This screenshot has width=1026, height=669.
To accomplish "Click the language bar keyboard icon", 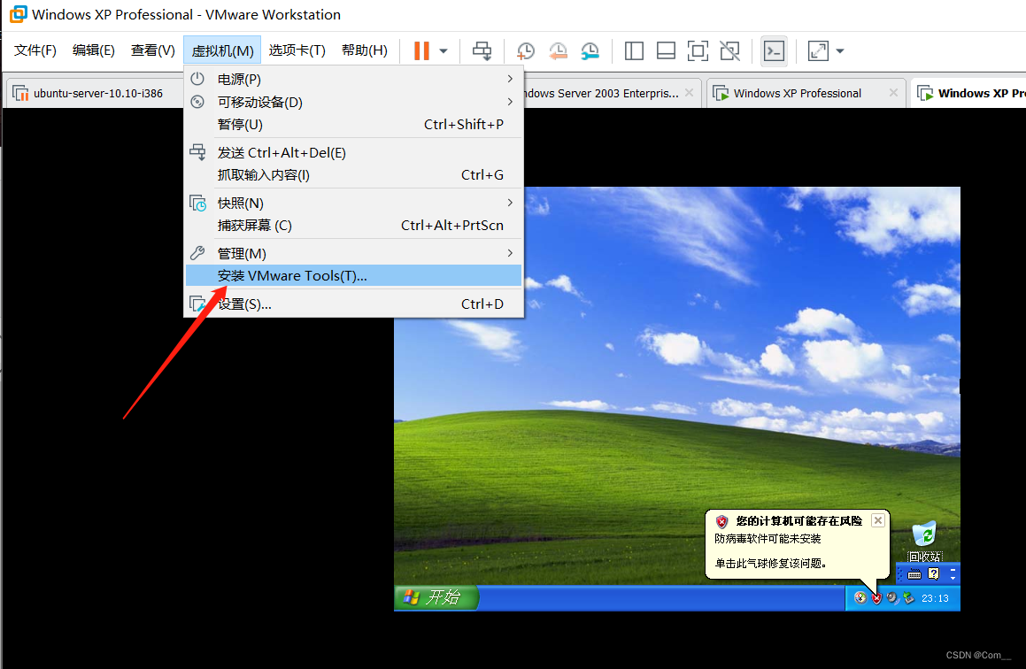I will pos(914,574).
